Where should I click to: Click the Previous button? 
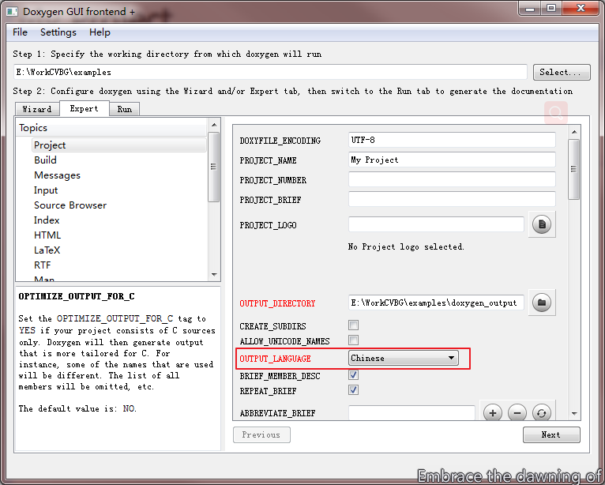point(261,434)
